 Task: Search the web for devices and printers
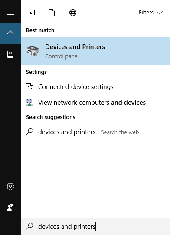pyautogui.click(x=95, y=132)
